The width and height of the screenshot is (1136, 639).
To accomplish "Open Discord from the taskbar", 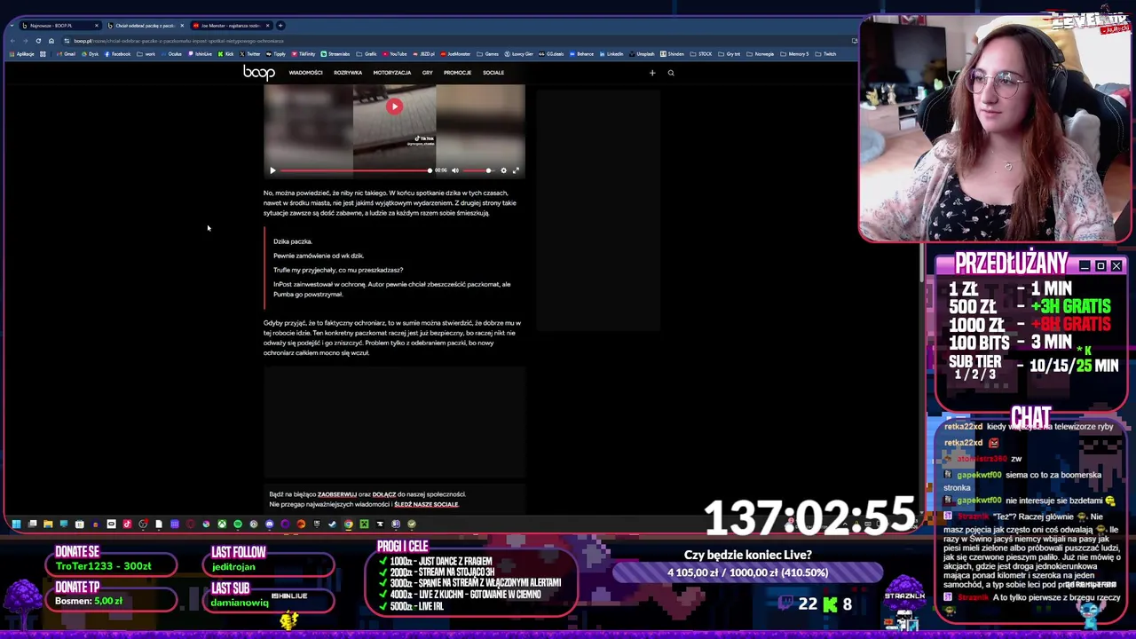I will pyautogui.click(x=270, y=524).
